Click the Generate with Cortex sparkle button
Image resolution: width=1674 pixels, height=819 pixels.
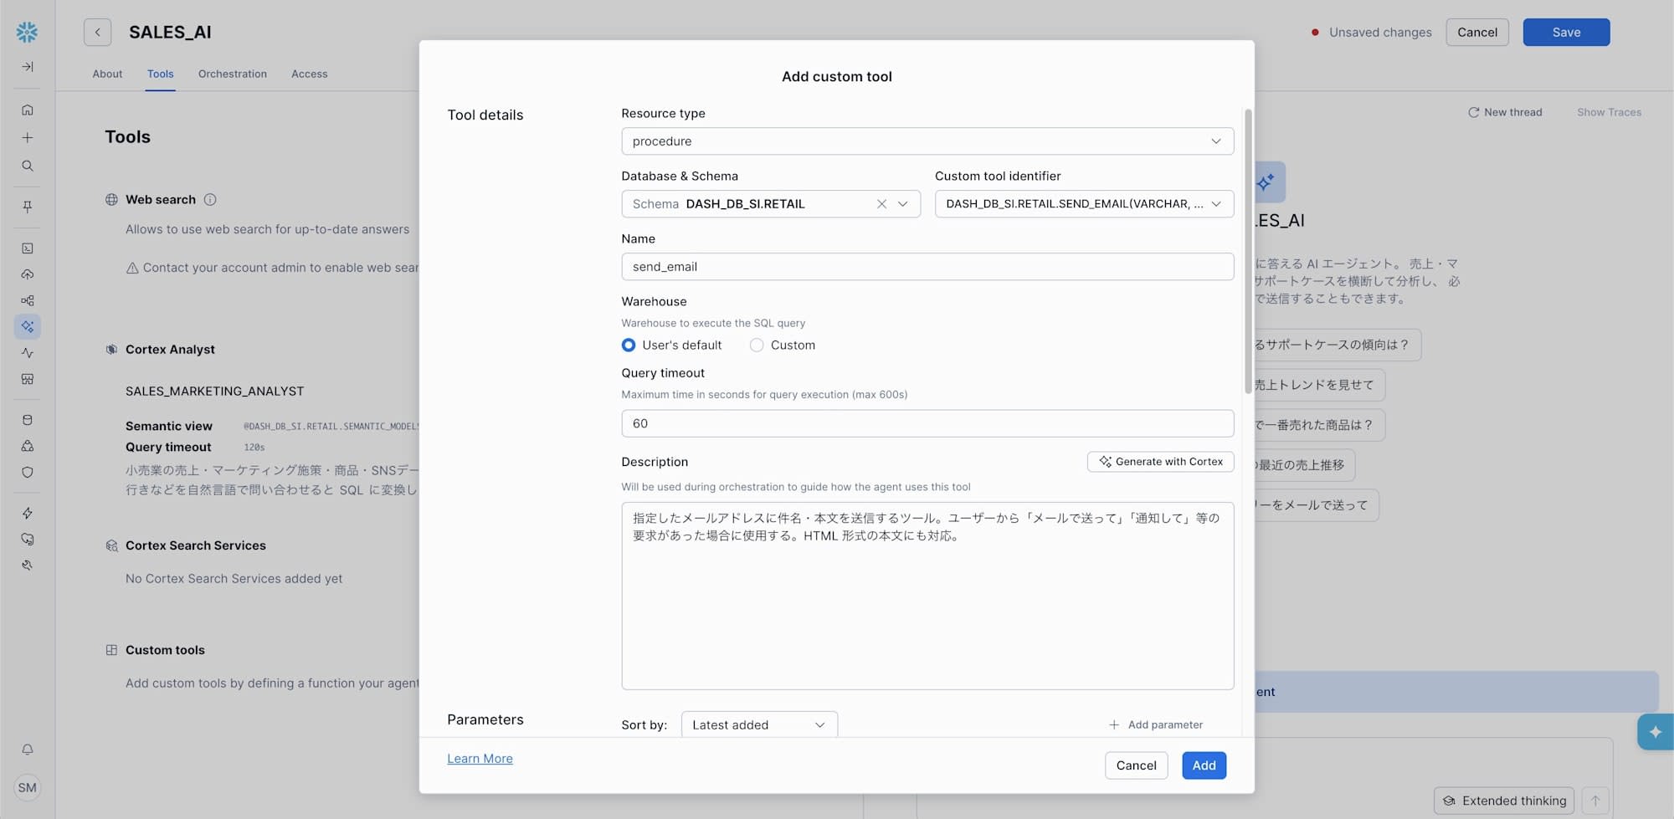pyautogui.click(x=1160, y=461)
